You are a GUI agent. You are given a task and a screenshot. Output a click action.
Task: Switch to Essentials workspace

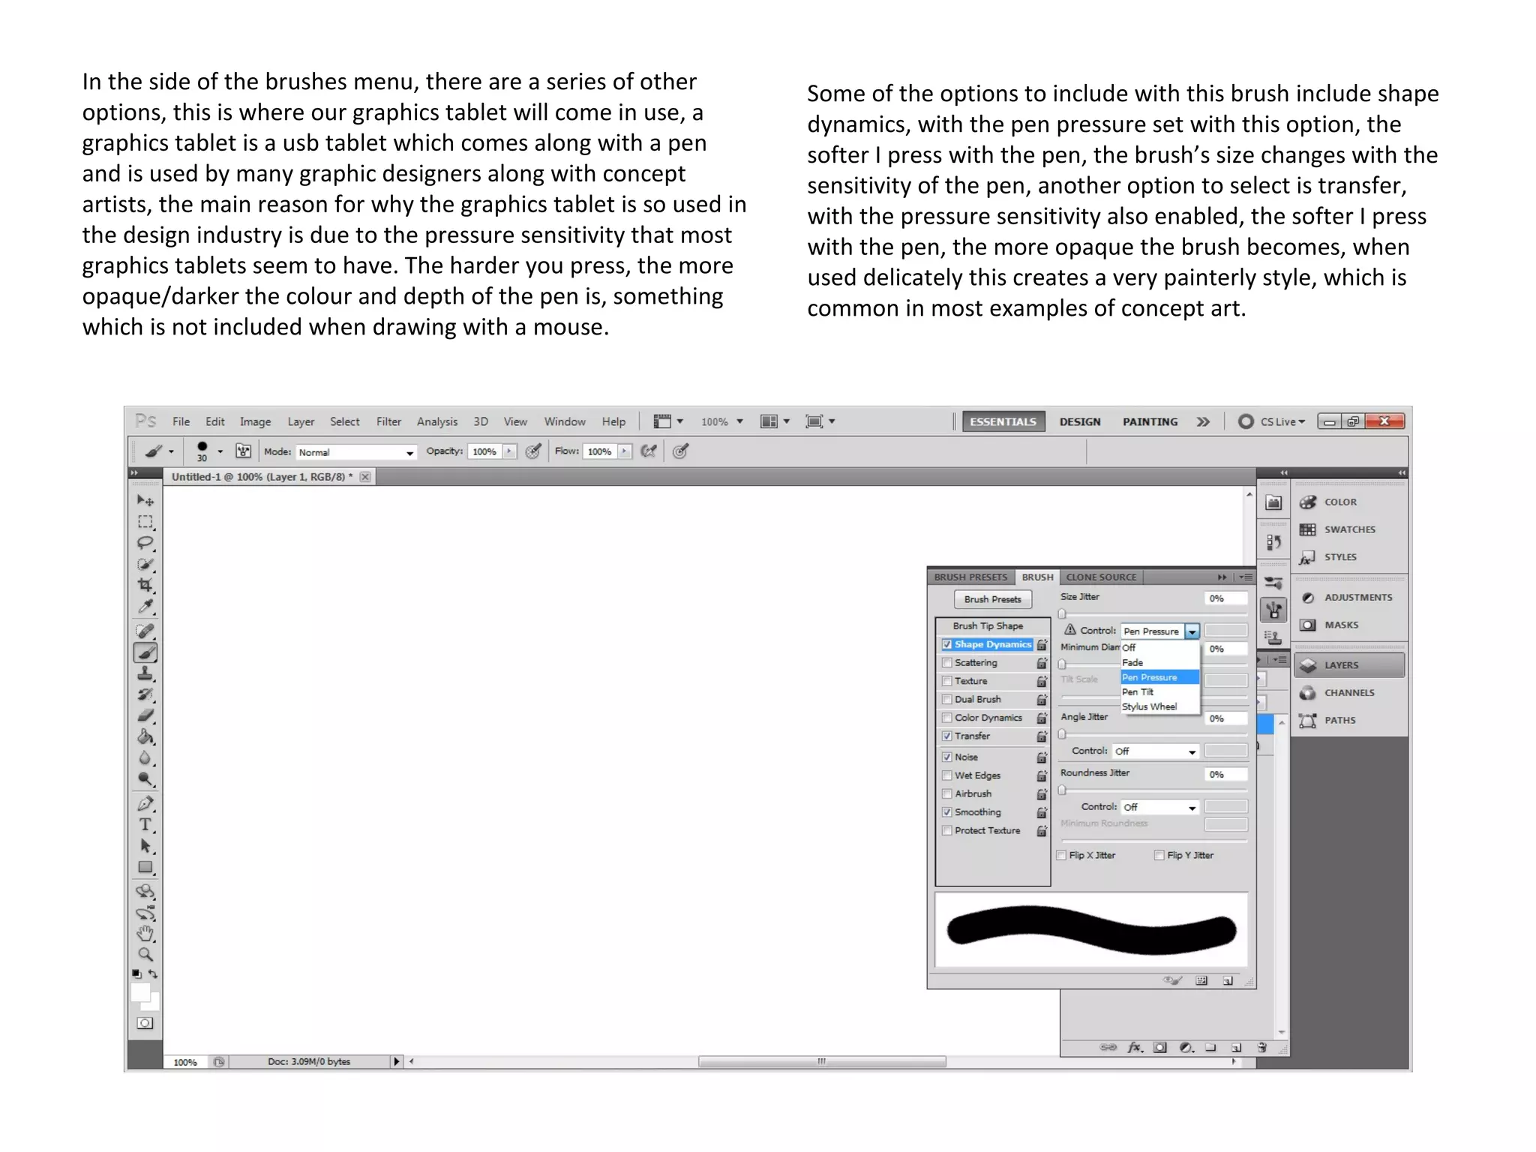(1003, 421)
